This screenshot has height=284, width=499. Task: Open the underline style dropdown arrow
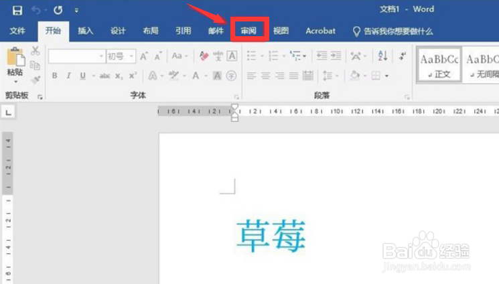click(93, 76)
